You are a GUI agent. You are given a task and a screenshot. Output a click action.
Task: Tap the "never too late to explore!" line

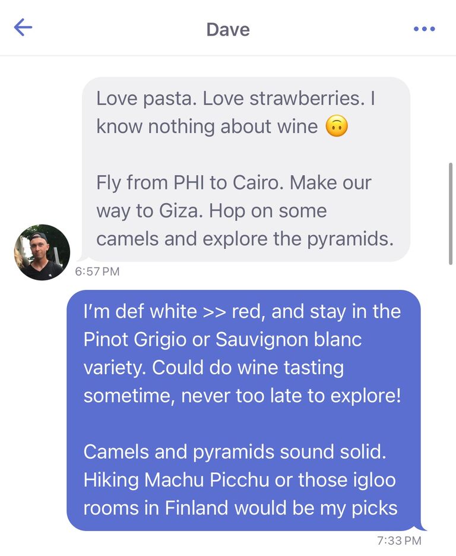tap(291, 396)
